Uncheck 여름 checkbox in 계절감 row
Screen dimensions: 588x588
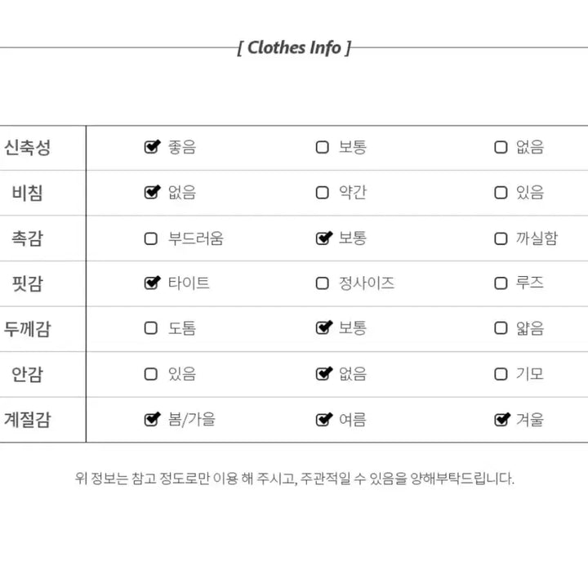point(323,419)
